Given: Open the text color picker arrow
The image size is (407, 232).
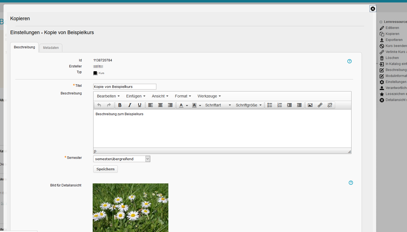Looking at the screenshot, I should click(187, 105).
